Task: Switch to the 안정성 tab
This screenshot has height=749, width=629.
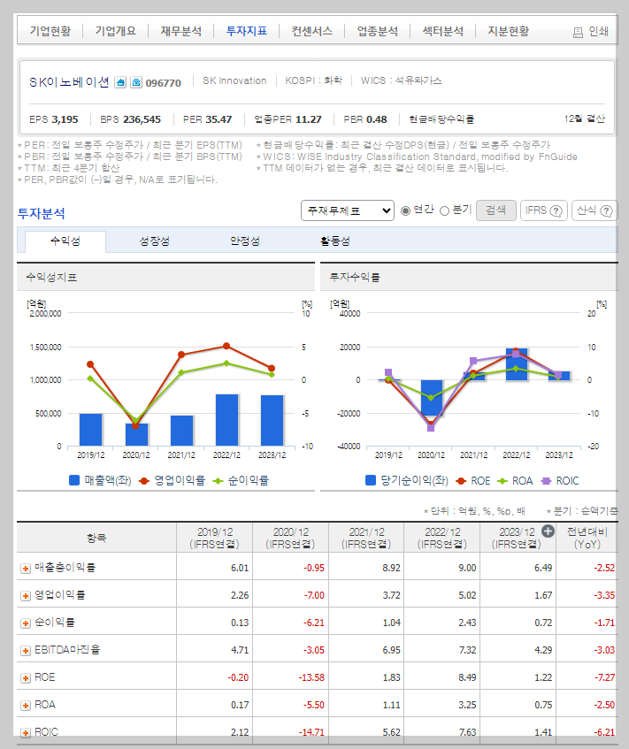Action: [245, 241]
